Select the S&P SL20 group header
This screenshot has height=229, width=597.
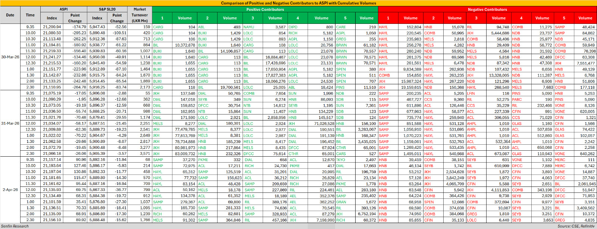[107, 9]
